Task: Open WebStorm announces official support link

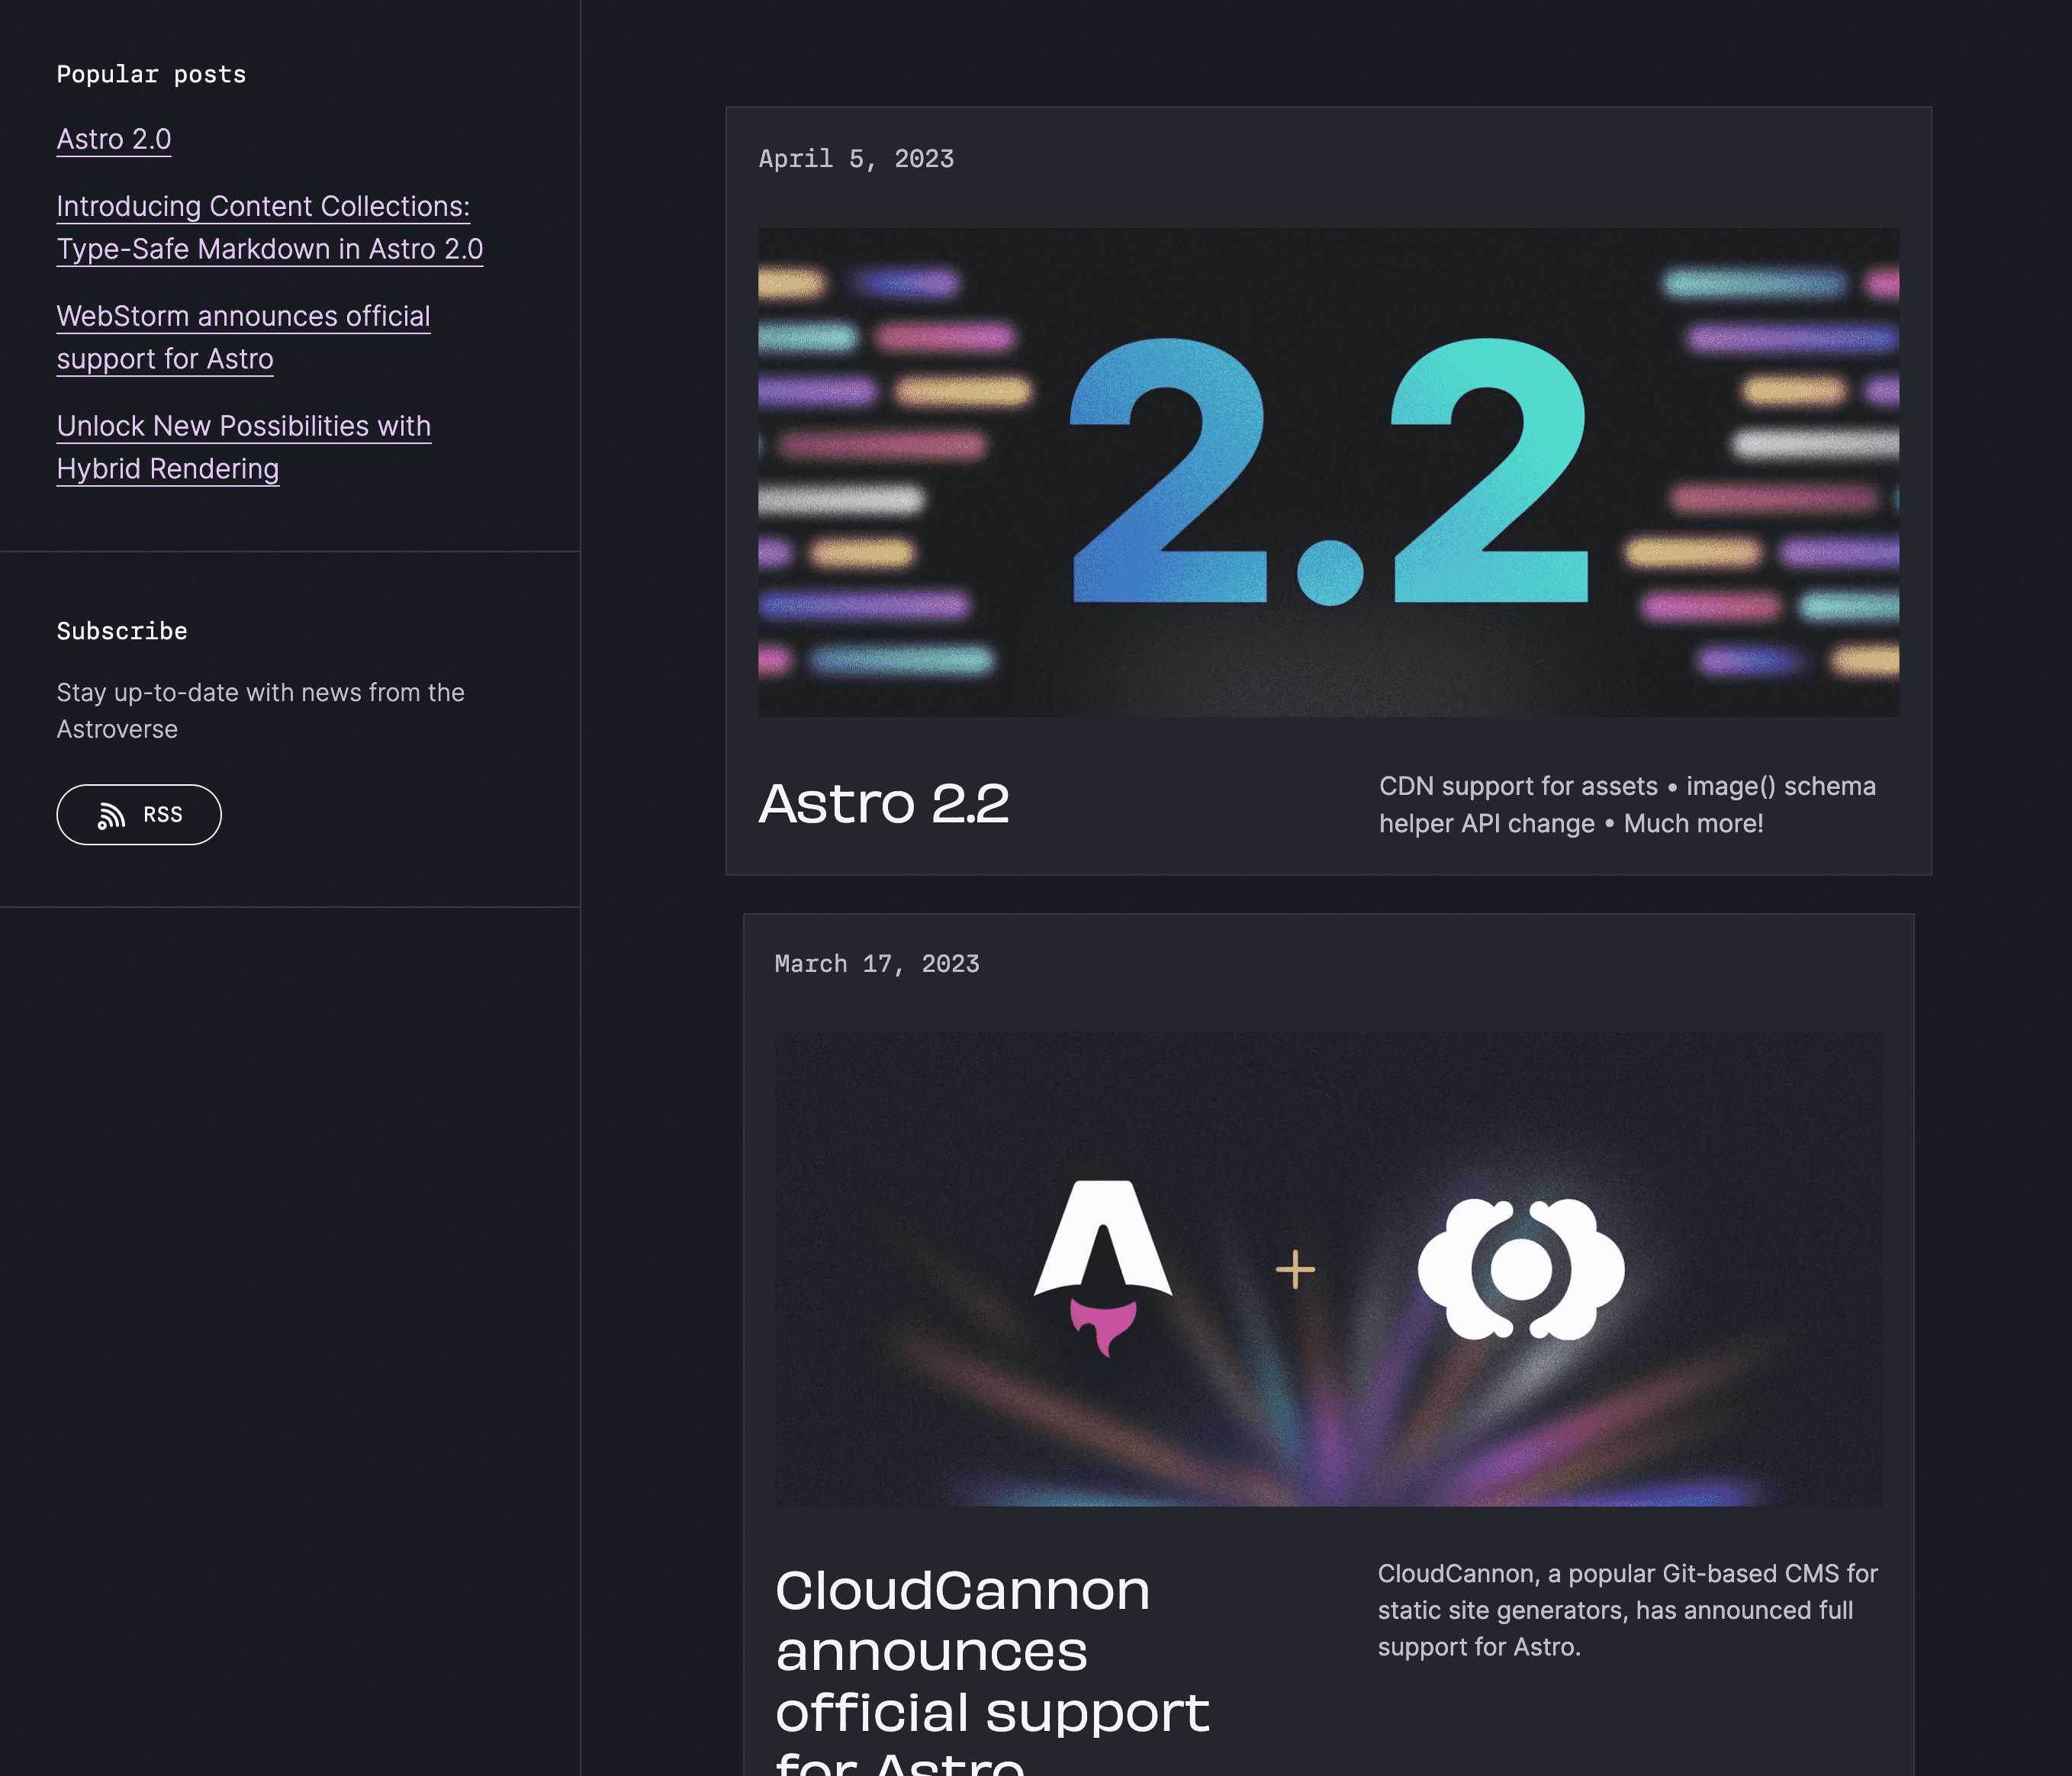Action: (x=244, y=338)
